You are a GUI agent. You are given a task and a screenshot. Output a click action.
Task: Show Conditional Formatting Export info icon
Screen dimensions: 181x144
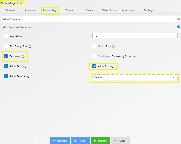[134, 56]
